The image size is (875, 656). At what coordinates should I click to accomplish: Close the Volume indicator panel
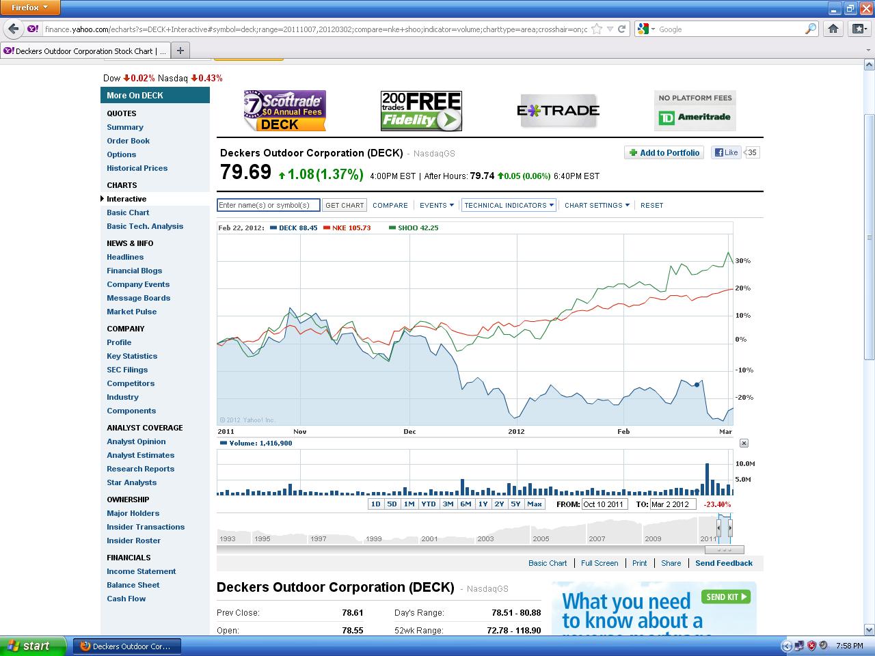pos(744,443)
